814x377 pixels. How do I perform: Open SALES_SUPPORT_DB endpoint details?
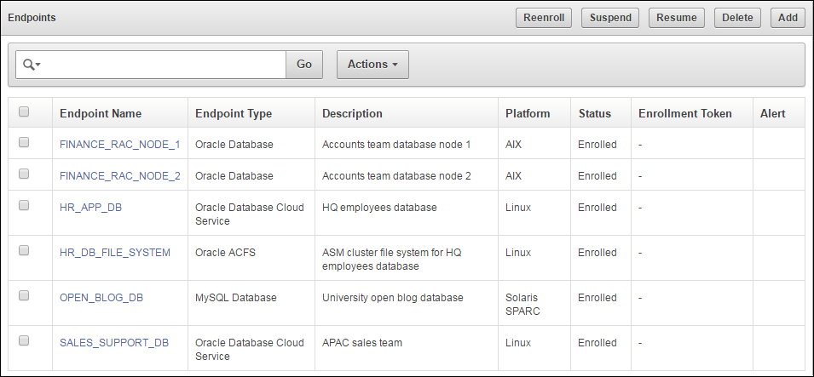pyautogui.click(x=114, y=343)
